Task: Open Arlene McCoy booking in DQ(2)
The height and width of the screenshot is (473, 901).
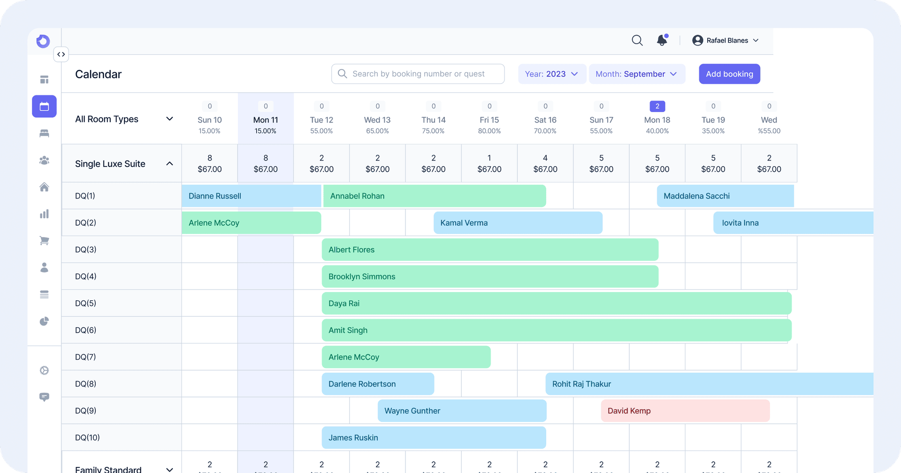Action: (x=251, y=223)
